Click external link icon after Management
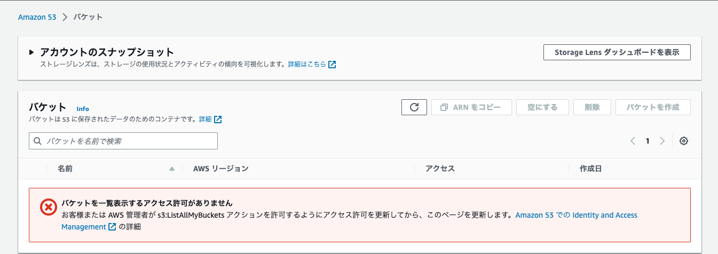Viewport: 718px width, 254px height. (x=112, y=227)
